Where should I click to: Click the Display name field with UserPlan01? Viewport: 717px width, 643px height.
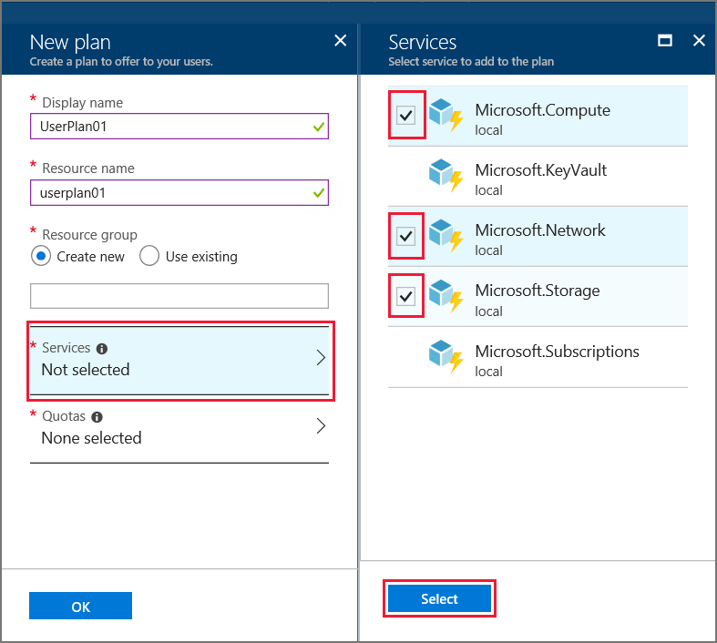coord(179,126)
